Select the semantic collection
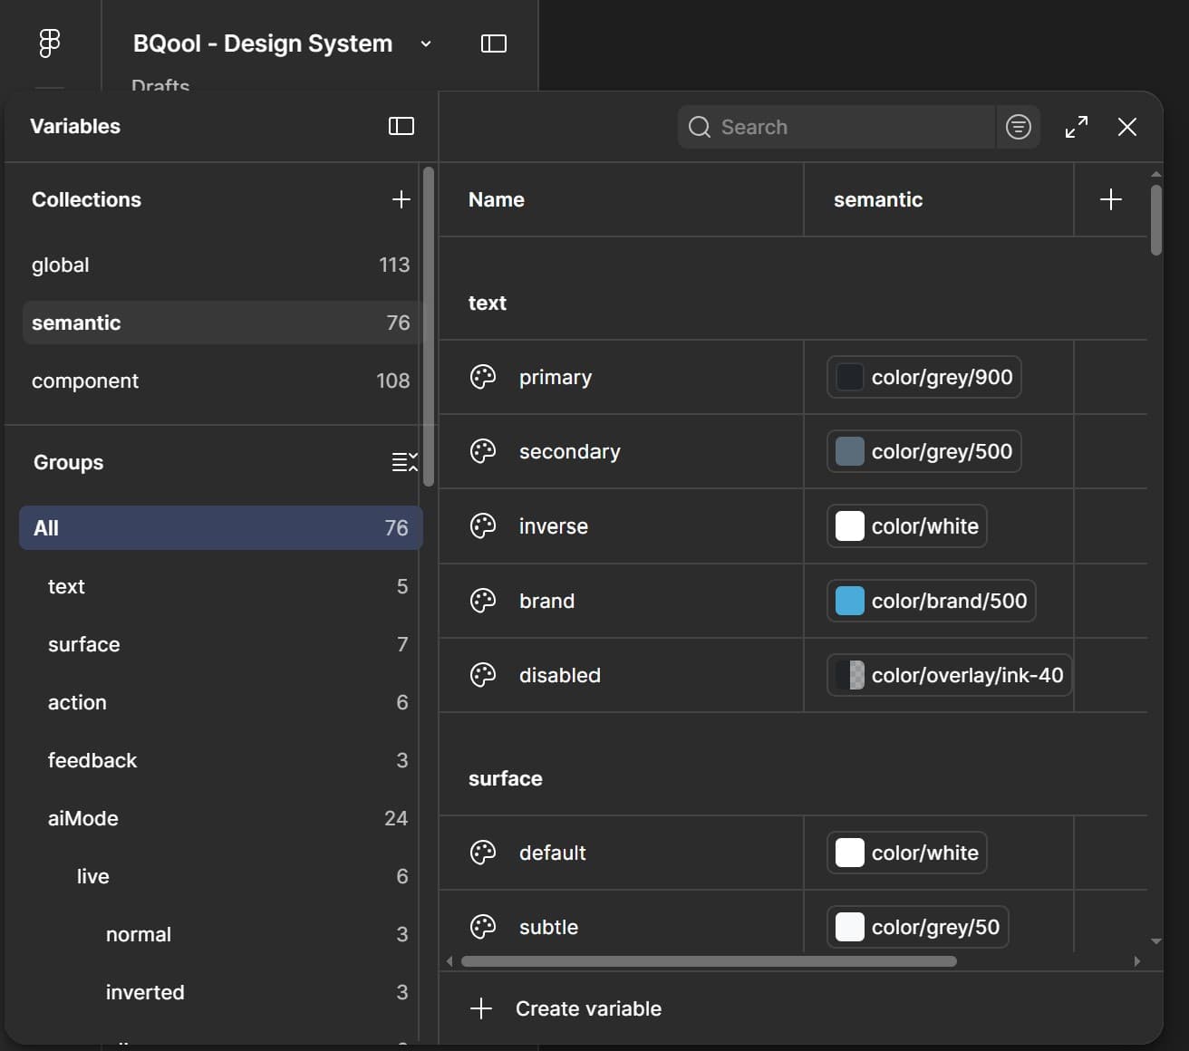1189x1051 pixels. tap(221, 323)
